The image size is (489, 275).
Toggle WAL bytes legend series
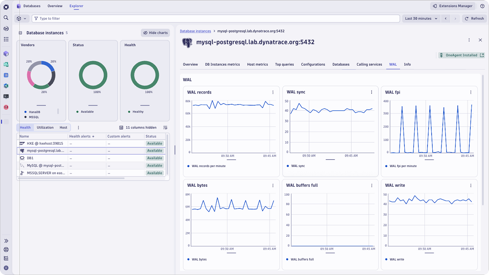[x=199, y=259]
